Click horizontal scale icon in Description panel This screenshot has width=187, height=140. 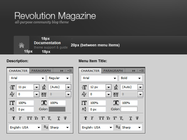44,103
